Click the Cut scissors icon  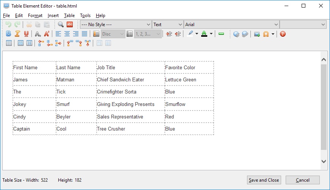pyautogui.click(x=29, y=25)
